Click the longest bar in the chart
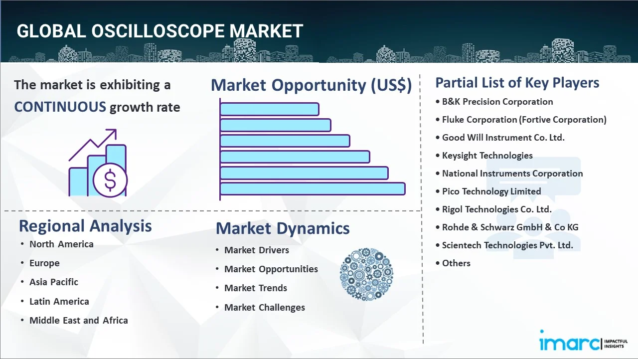The image size is (638, 359). click(313, 188)
